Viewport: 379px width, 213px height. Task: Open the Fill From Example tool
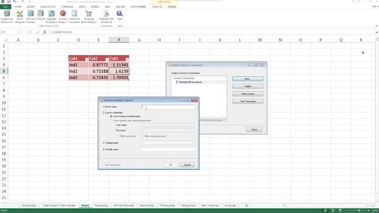[31, 17]
